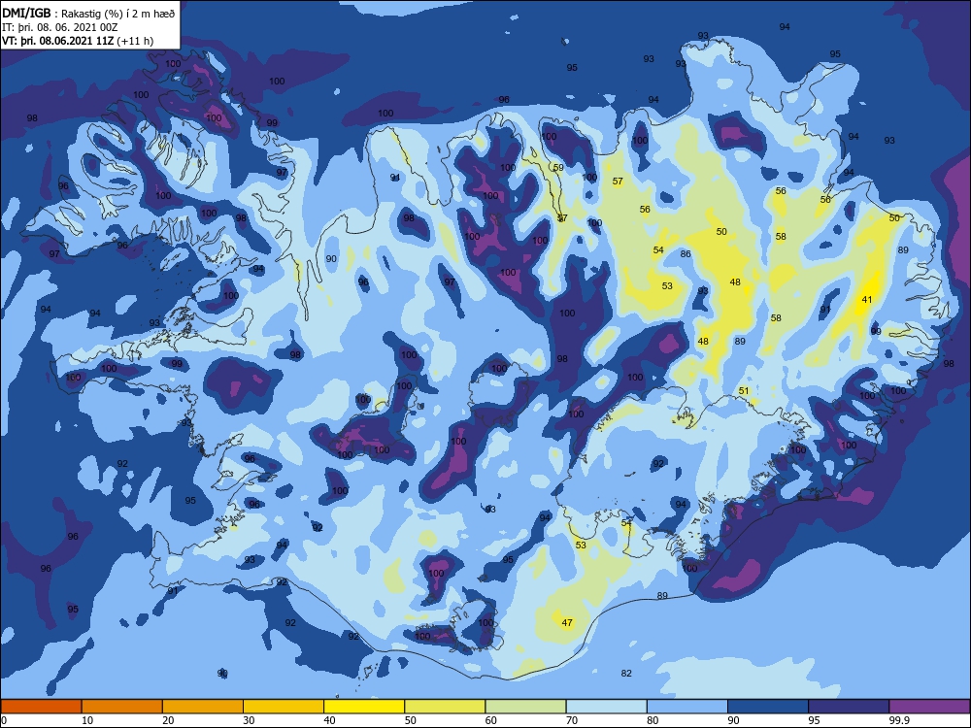Click the 0–10 dark orange legend swatch

[x=41, y=707]
